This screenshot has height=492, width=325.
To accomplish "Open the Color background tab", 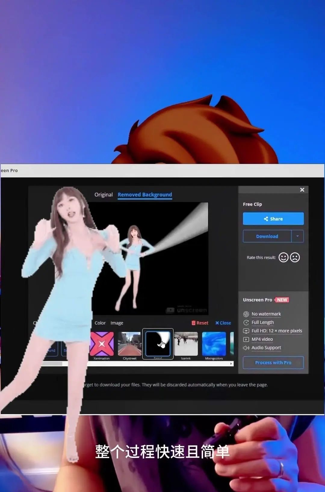I will [x=100, y=323].
